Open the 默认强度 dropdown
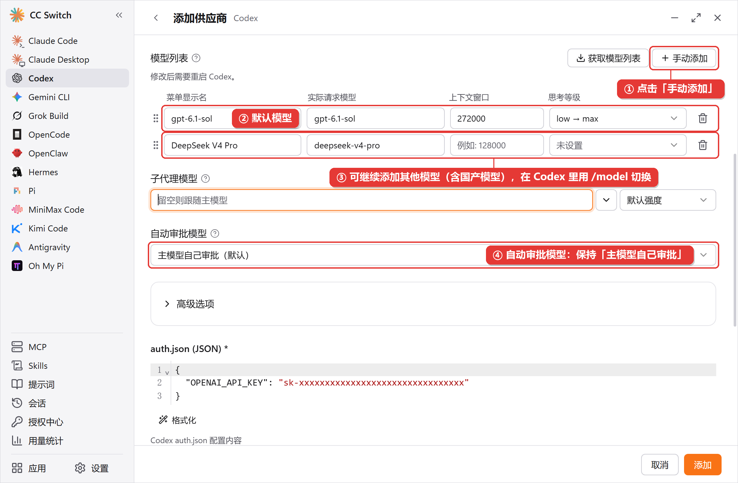 (x=668, y=200)
